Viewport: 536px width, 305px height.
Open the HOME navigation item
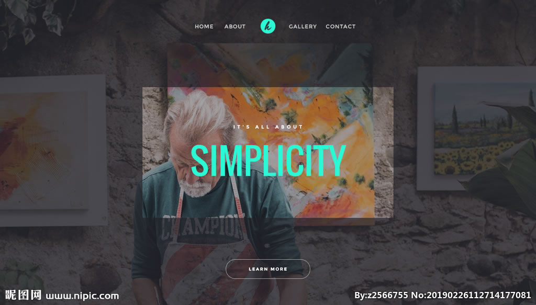click(204, 26)
